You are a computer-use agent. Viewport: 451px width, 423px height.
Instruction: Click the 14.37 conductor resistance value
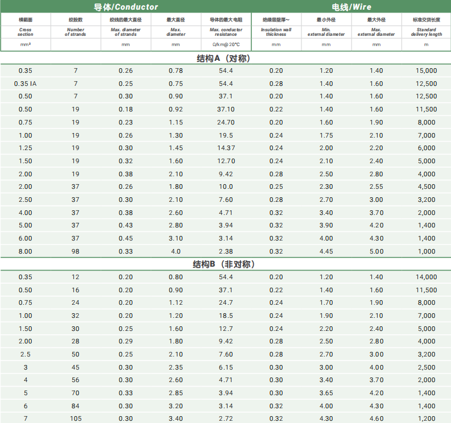pyautogui.click(x=226, y=148)
